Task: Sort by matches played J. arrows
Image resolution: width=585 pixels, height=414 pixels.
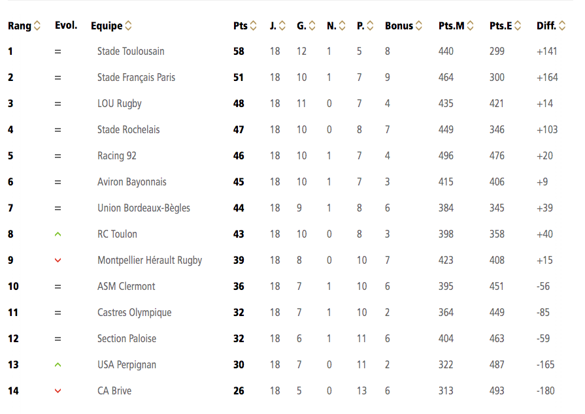Action: point(282,25)
